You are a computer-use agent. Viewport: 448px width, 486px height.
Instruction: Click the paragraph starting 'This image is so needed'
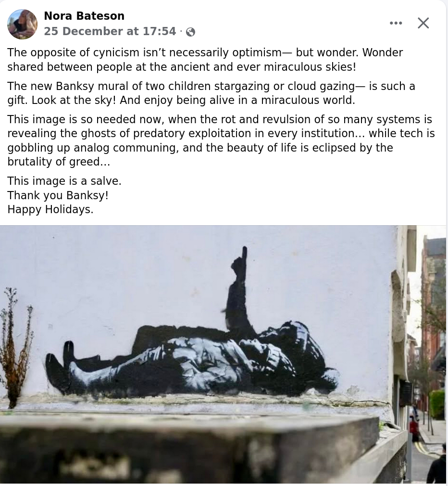click(x=221, y=141)
